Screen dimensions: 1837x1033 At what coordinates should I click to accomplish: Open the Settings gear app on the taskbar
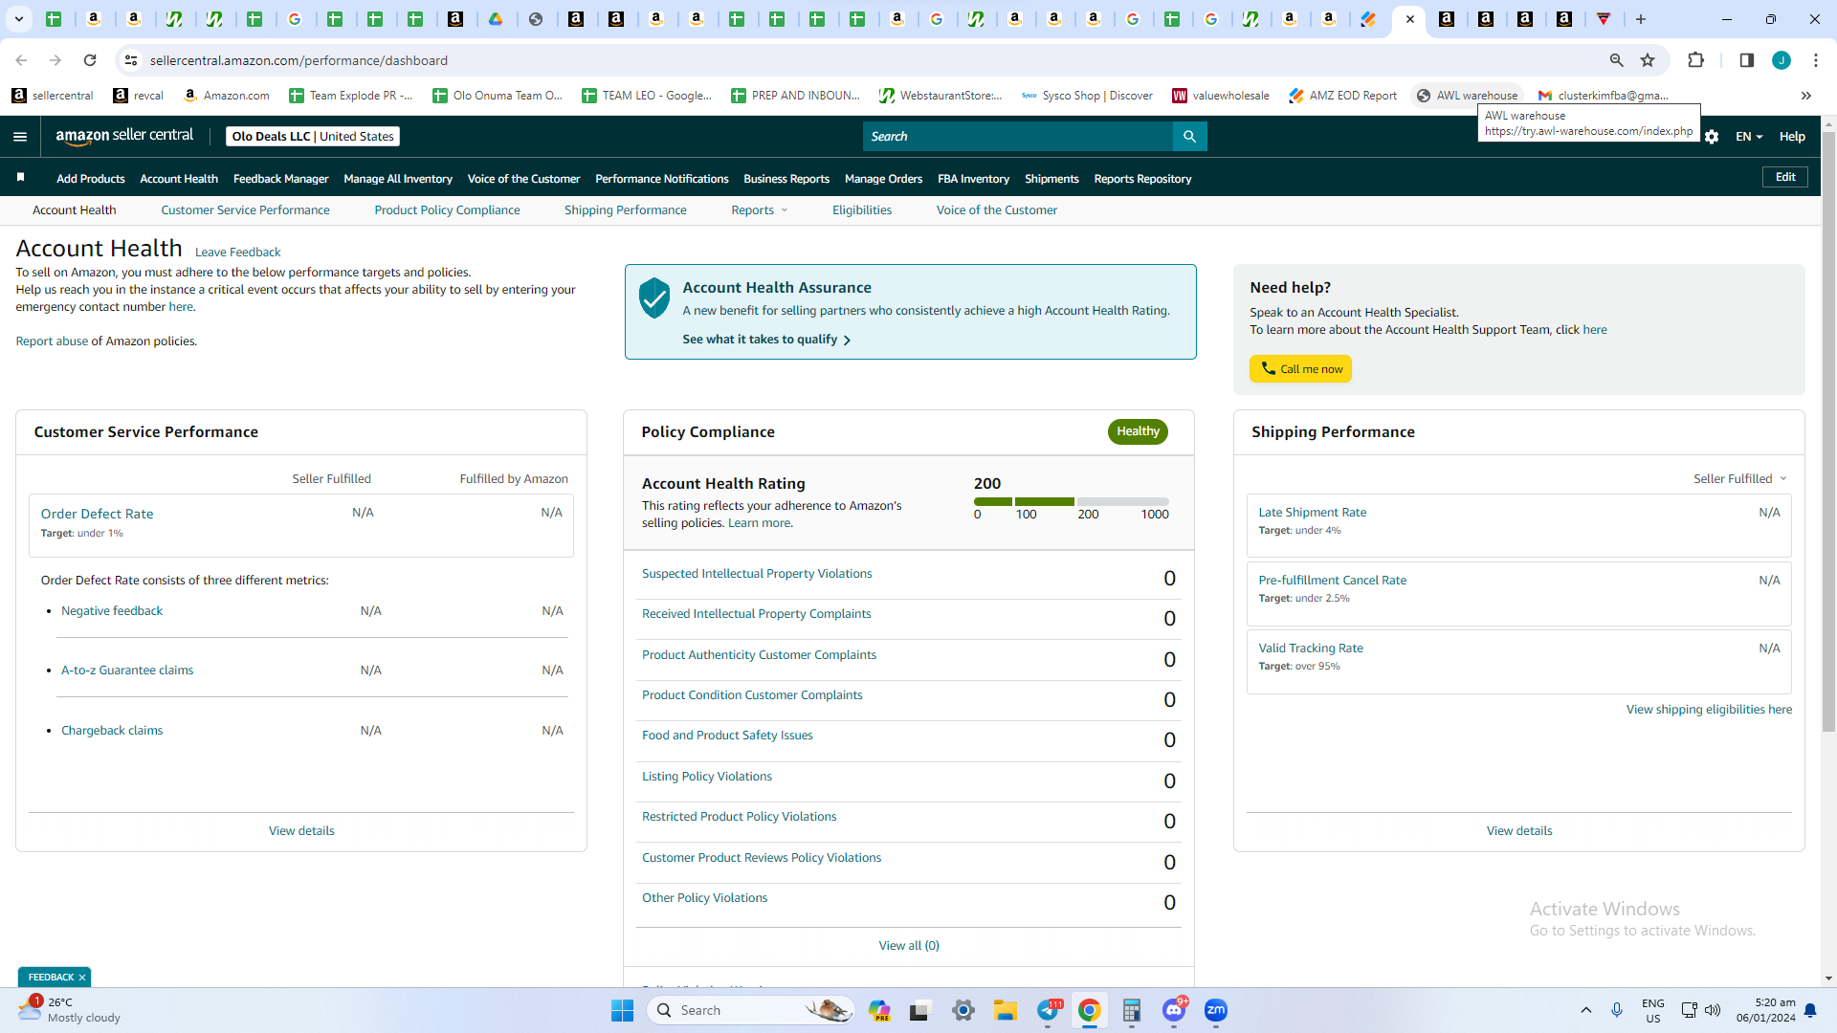(963, 1010)
